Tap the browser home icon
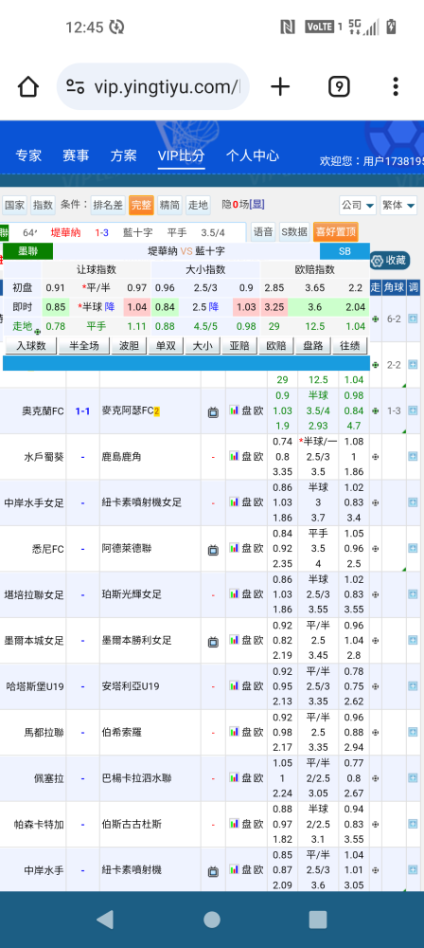 pos(27,87)
